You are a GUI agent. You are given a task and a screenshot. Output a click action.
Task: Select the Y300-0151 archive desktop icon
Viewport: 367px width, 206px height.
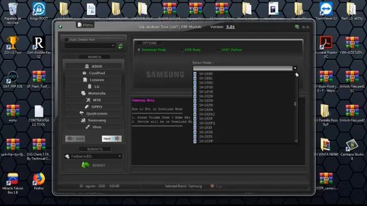tap(352, 45)
